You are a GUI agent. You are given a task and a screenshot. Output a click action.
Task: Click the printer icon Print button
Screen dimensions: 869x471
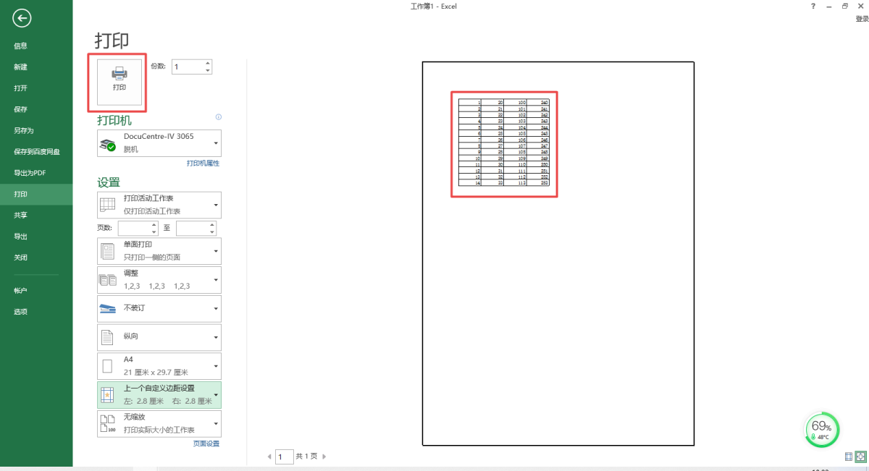point(119,78)
